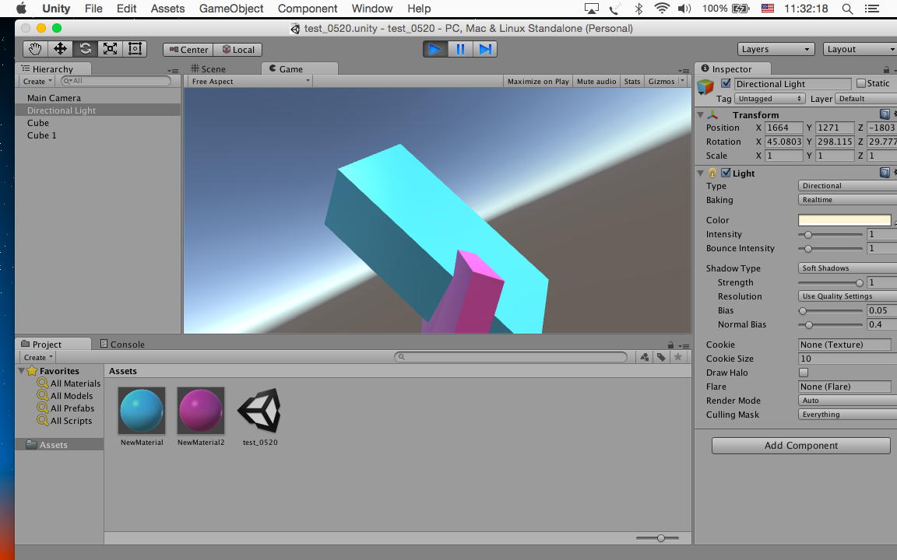
Task: Toggle Maximize on Play
Action: (537, 81)
